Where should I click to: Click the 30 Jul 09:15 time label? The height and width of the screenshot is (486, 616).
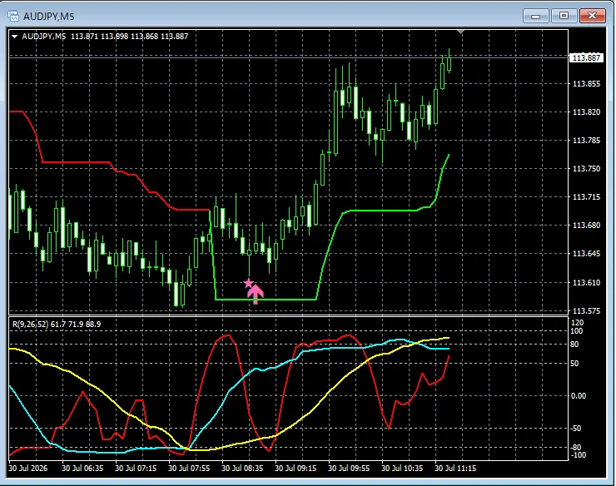(296, 469)
